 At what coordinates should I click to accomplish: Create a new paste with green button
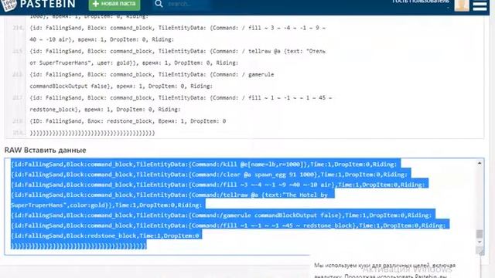point(114,4)
